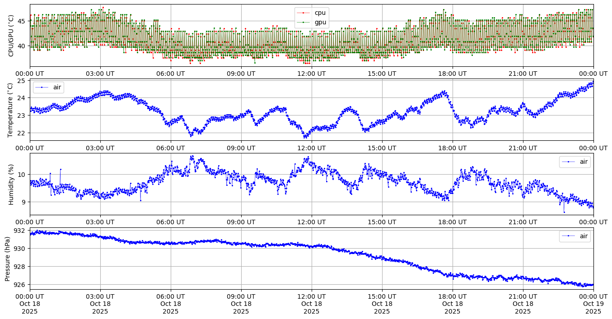The height and width of the screenshot is (319, 612).
Task: Click the 18:00 UT tick under the Humidity plot
Action: tap(452, 222)
